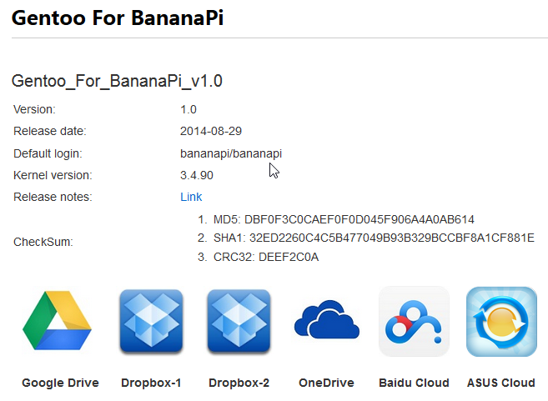Select the ASUS Cloud caption text

tap(501, 383)
